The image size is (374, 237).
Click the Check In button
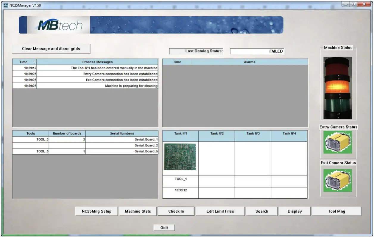pyautogui.click(x=176, y=211)
